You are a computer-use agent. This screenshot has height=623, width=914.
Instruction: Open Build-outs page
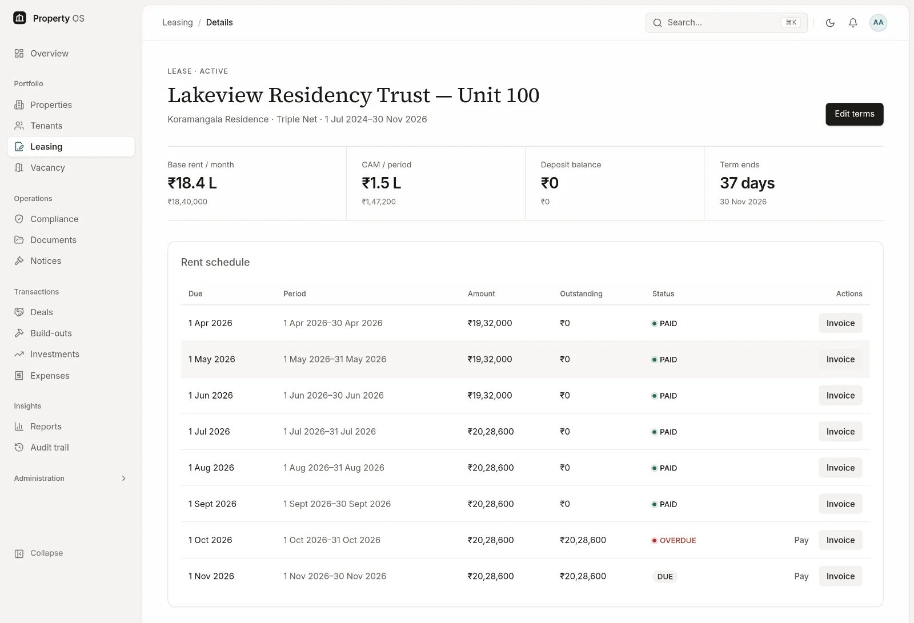[x=71, y=333]
